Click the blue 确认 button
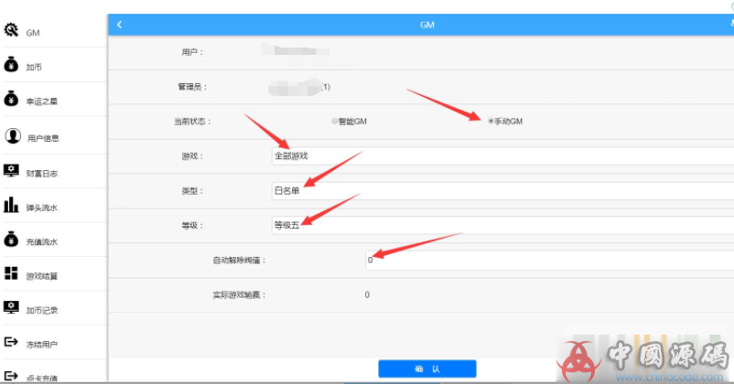734x384 pixels. click(427, 369)
